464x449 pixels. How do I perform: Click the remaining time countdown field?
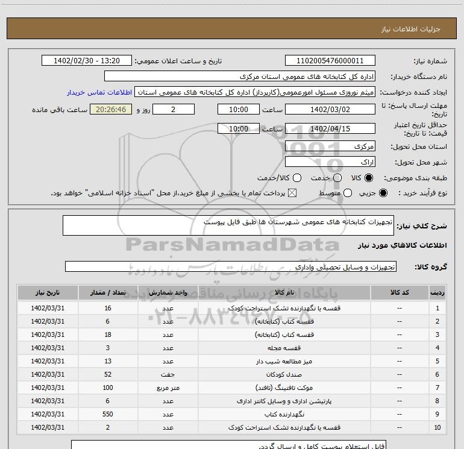point(110,110)
